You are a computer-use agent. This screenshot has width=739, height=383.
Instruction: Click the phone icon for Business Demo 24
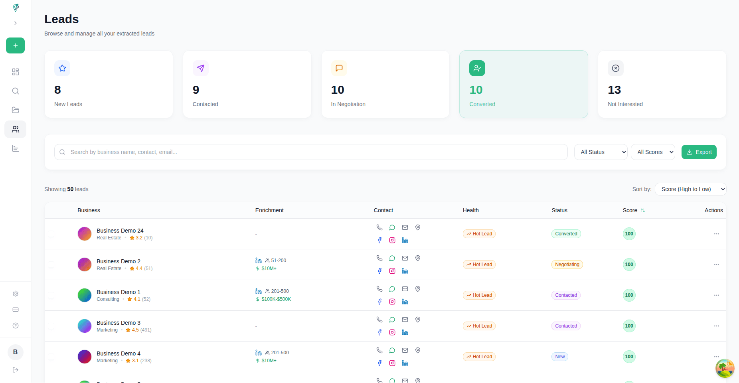click(379, 227)
